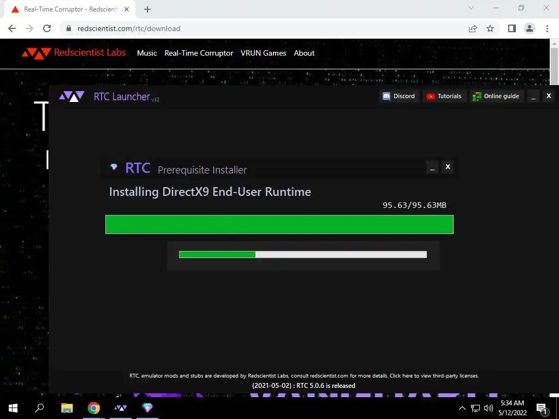Select the Real-Time Corruptor browser tab
Viewport: 559px width, 419px height.
point(70,10)
